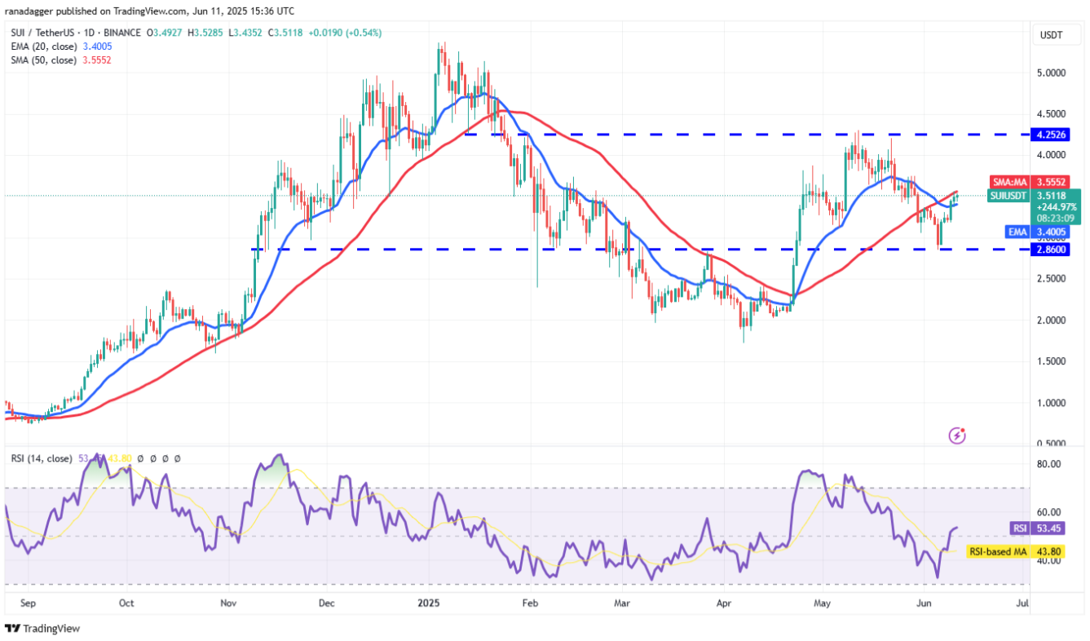Image resolution: width=1090 pixels, height=641 pixels.
Task: Open the USDT currency dropdown
Action: pyautogui.click(x=1050, y=34)
